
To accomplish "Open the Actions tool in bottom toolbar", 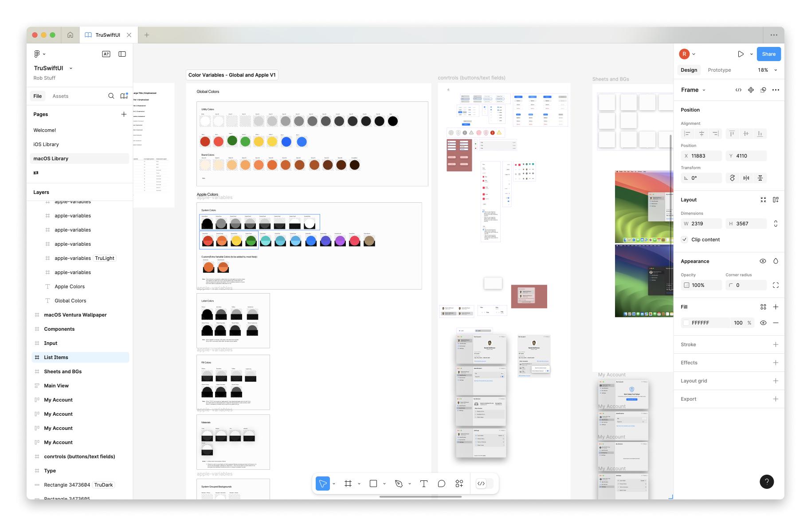I will [x=459, y=483].
